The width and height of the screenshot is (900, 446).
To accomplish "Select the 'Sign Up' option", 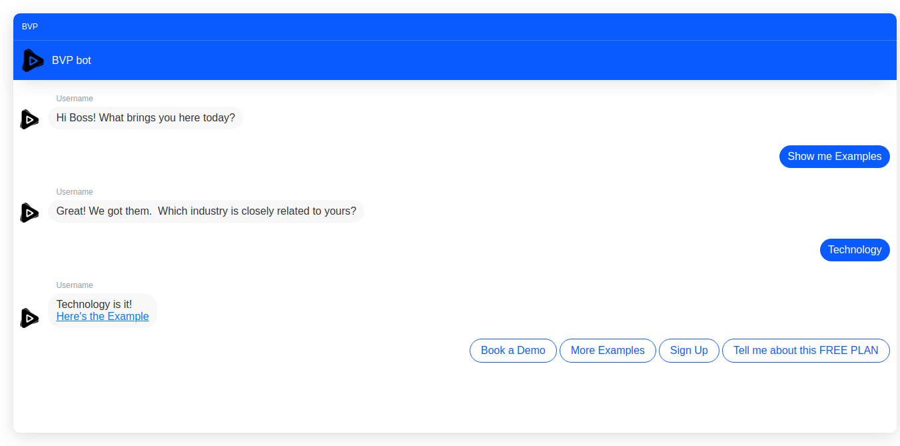I will [x=689, y=351].
